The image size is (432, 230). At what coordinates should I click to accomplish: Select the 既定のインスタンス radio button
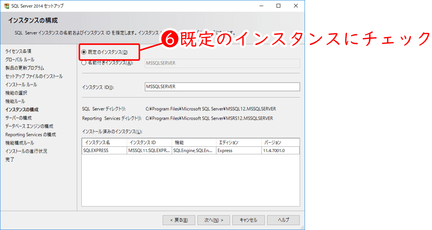pos(84,52)
